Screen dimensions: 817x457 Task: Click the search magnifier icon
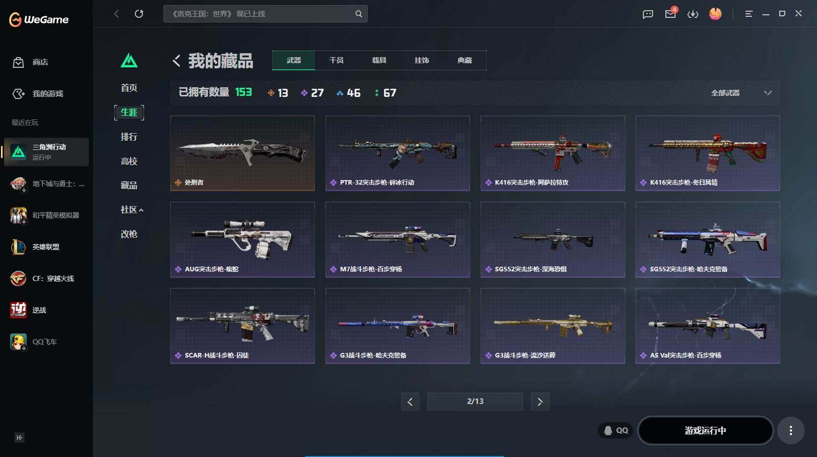pos(358,14)
